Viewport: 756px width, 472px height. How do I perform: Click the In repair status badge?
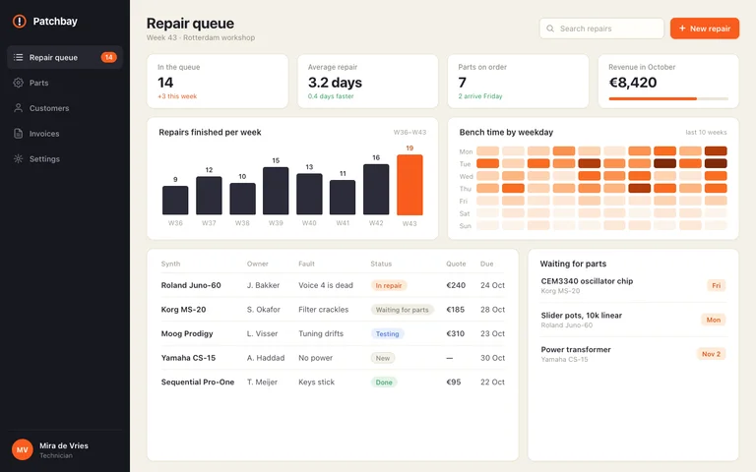click(389, 285)
